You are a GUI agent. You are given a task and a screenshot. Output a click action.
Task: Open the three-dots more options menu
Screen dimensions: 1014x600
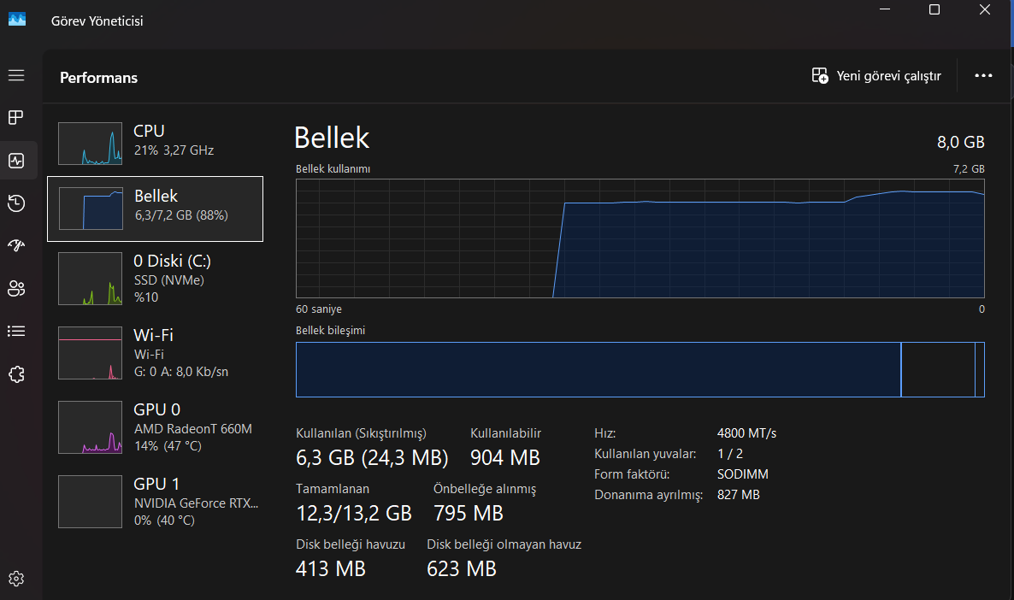983,76
